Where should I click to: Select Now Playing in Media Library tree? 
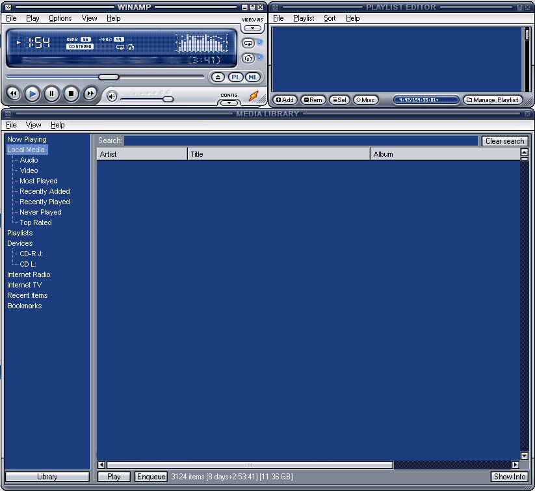tap(27, 139)
